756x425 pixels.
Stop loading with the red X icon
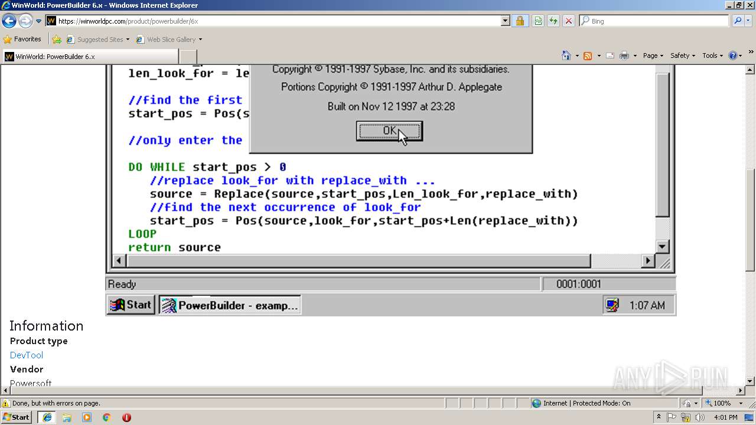(x=568, y=21)
